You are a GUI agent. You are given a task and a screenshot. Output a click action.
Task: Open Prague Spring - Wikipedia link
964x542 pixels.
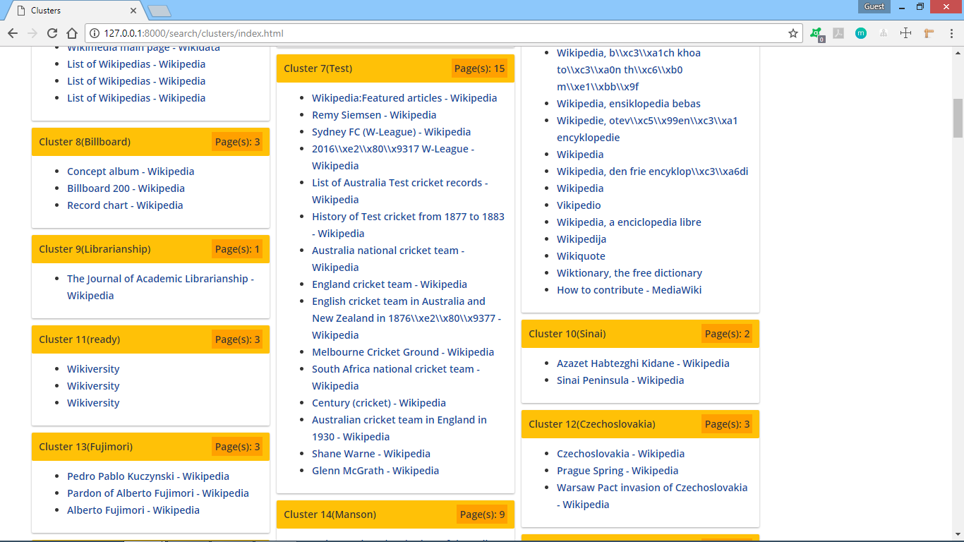[617, 471]
